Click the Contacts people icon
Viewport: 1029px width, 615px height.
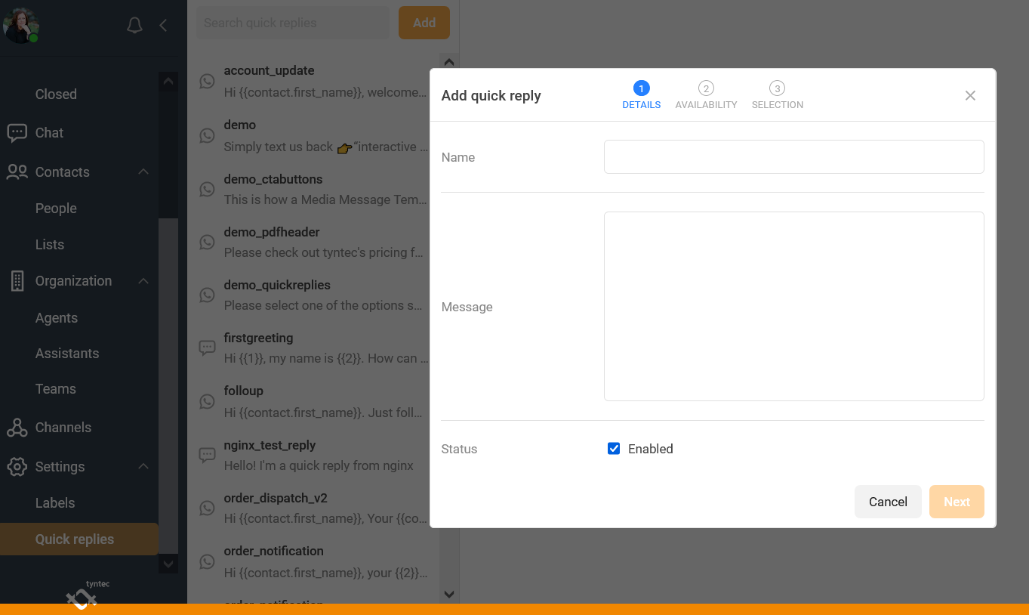17,172
